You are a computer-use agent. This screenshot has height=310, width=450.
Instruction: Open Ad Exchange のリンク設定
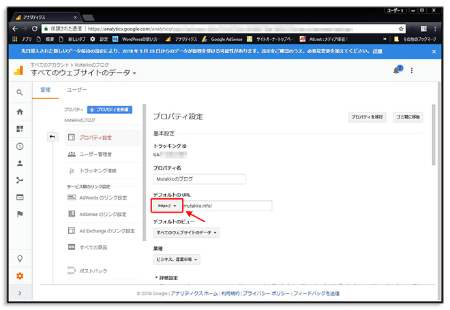click(103, 231)
